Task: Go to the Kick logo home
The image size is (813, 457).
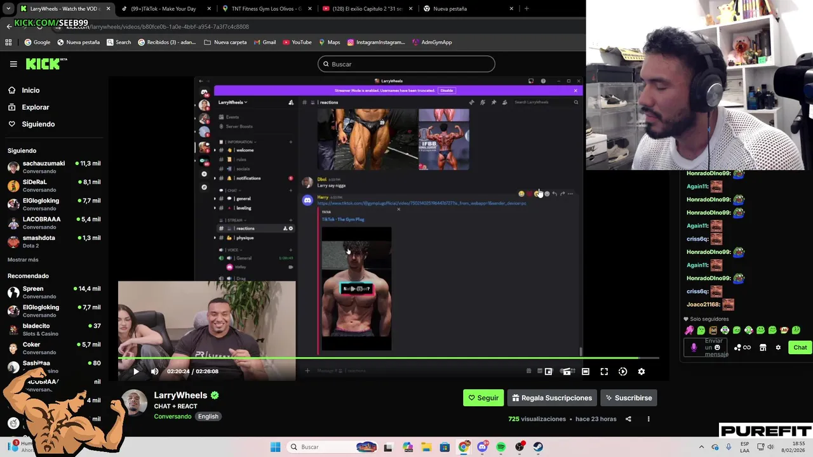Action: (x=46, y=63)
